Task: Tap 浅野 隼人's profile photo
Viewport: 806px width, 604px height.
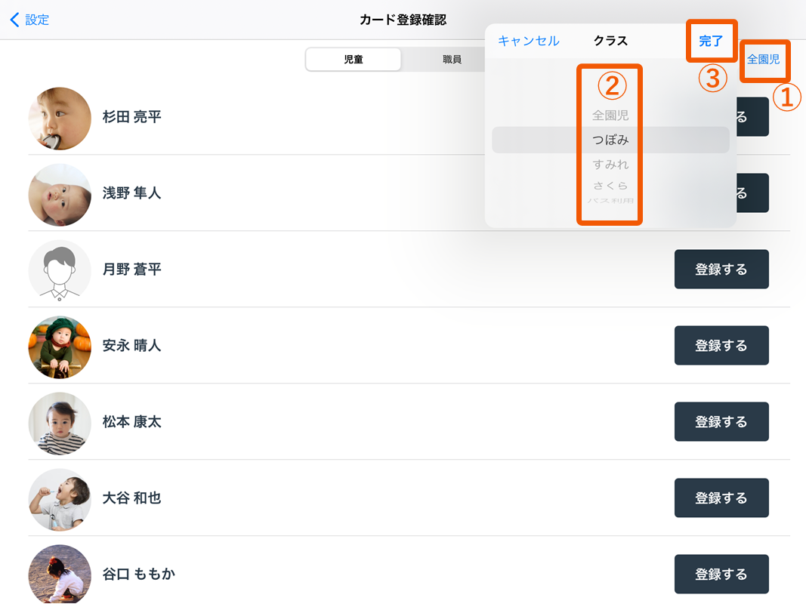Action: pos(60,194)
